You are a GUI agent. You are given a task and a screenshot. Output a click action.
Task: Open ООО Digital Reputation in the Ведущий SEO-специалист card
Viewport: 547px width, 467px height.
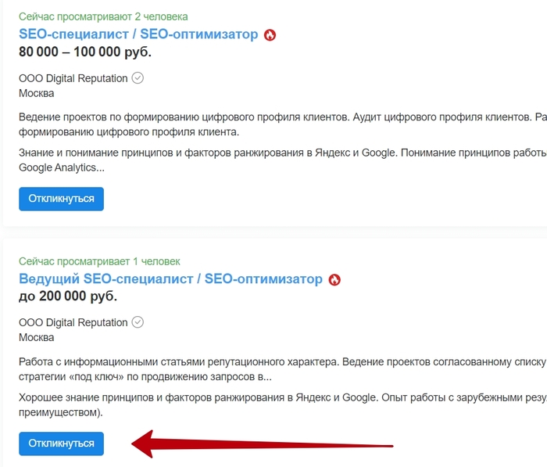pyautogui.click(x=73, y=322)
